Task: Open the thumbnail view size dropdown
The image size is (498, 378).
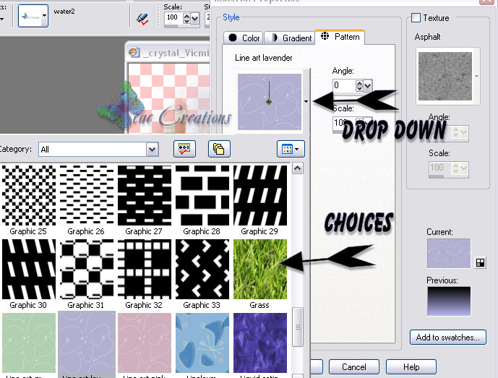Action: pos(291,149)
